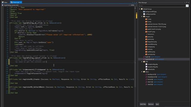Click the filter search magnifier icon

[x=187, y=6]
